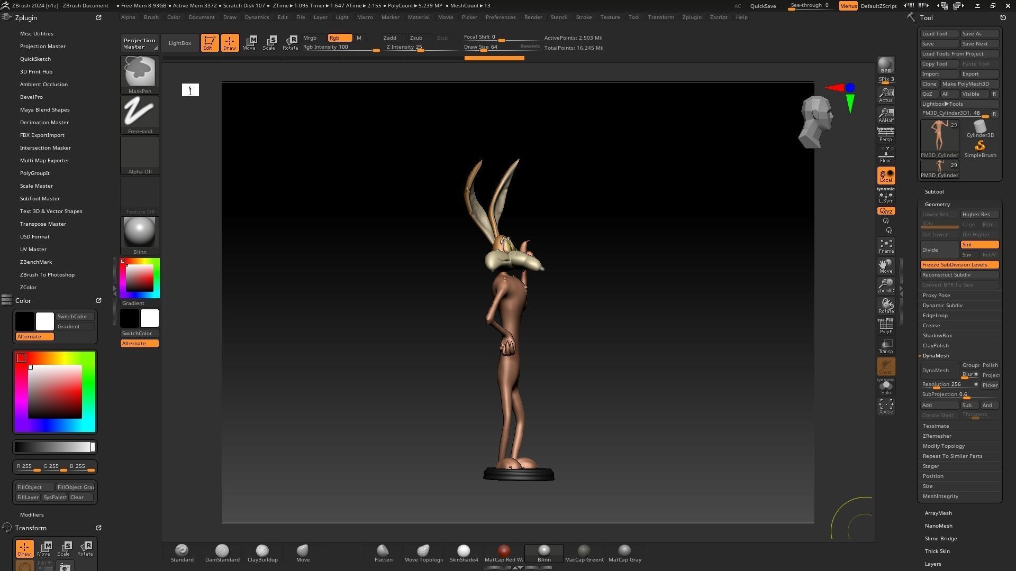The image size is (1016, 571).
Task: Collapse the Geometry section
Action: (937, 204)
